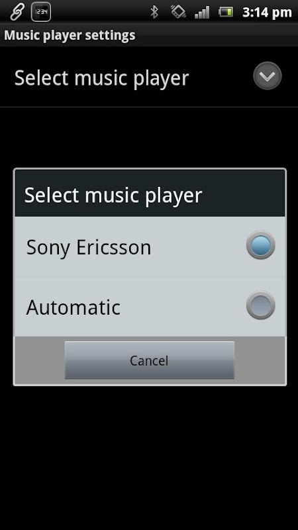Tap the link icon in status bar
Image resolution: width=298 pixels, height=530 pixels.
(16, 12)
